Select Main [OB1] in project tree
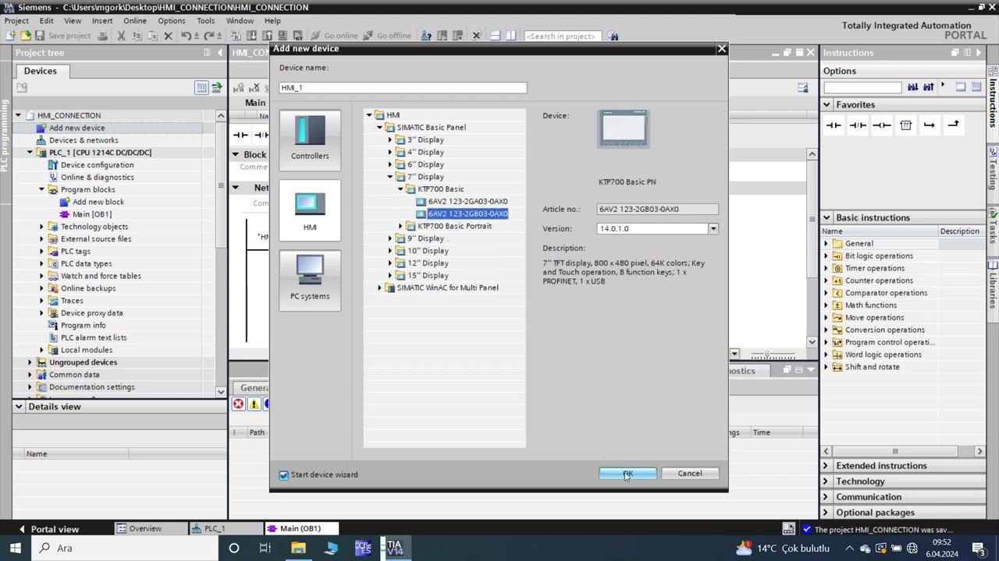 pos(91,214)
